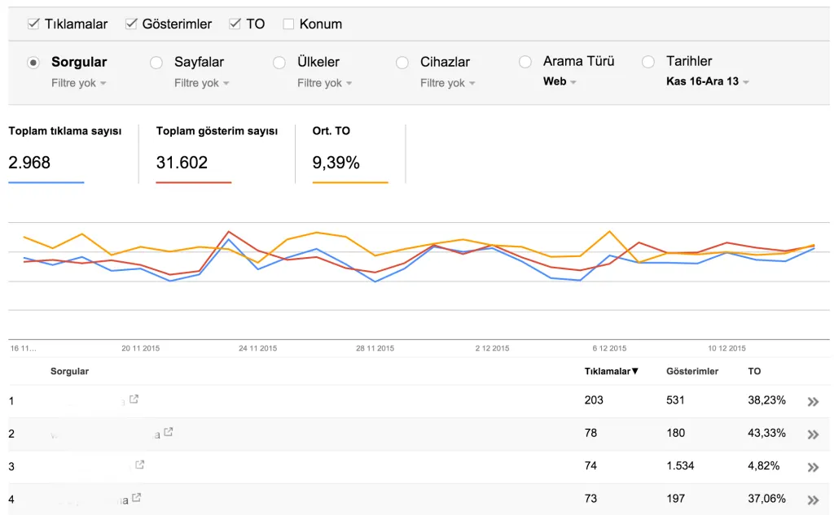
Task: Select the Cihazlar radio button
Action: 402,63
